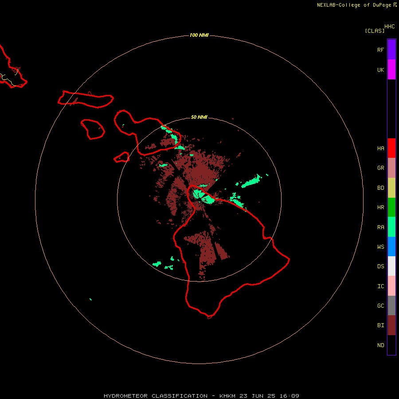
Task: Click the WS legend label
Action: (x=380, y=247)
